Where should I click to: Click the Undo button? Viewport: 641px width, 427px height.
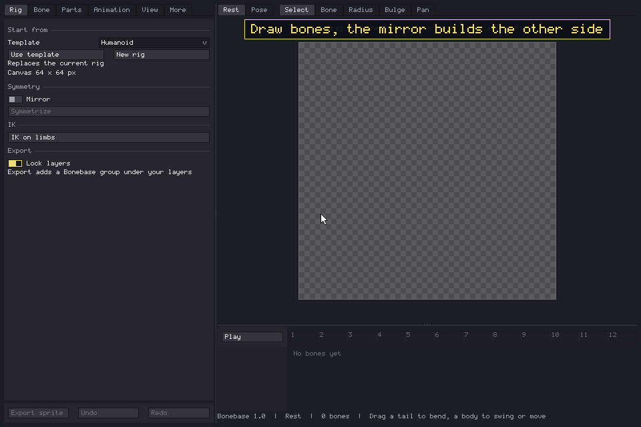coord(108,413)
